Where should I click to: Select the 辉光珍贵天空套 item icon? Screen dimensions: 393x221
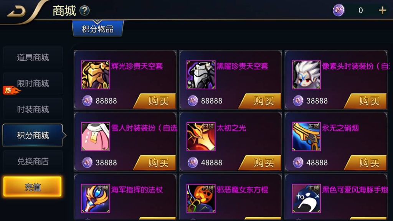point(96,75)
